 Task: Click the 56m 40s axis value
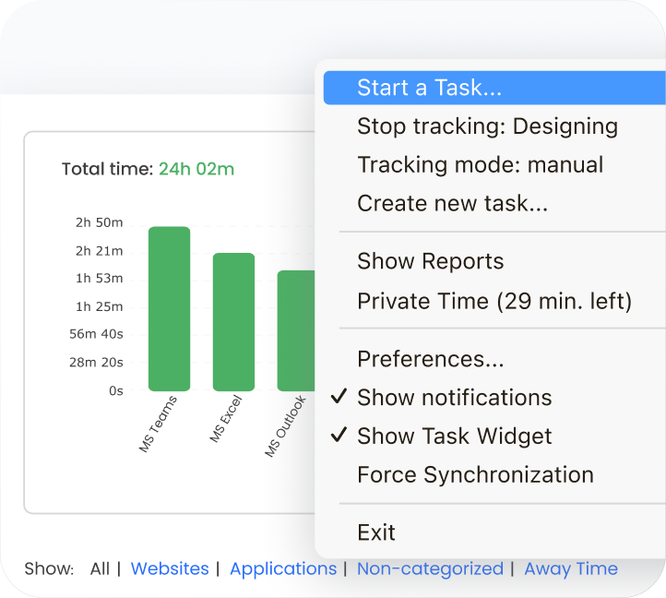[97, 334]
